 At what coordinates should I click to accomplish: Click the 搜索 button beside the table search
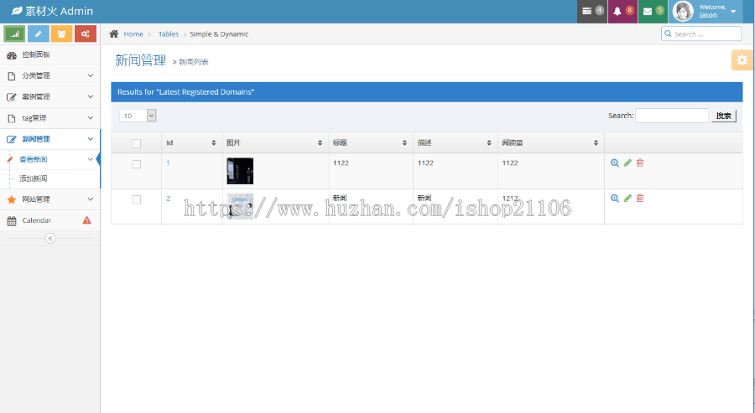click(x=724, y=116)
